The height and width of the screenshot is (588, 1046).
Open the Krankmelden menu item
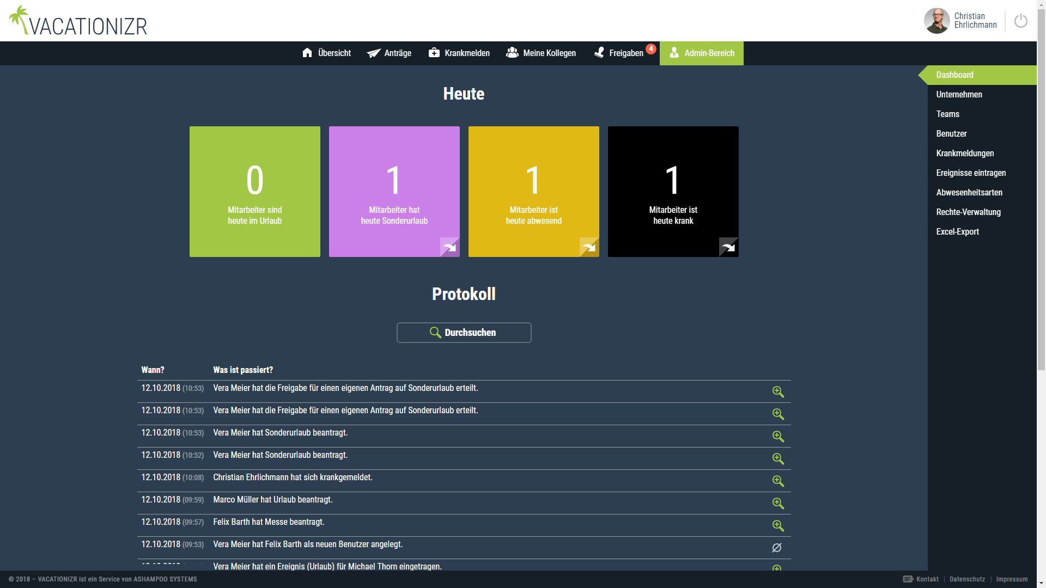459,53
